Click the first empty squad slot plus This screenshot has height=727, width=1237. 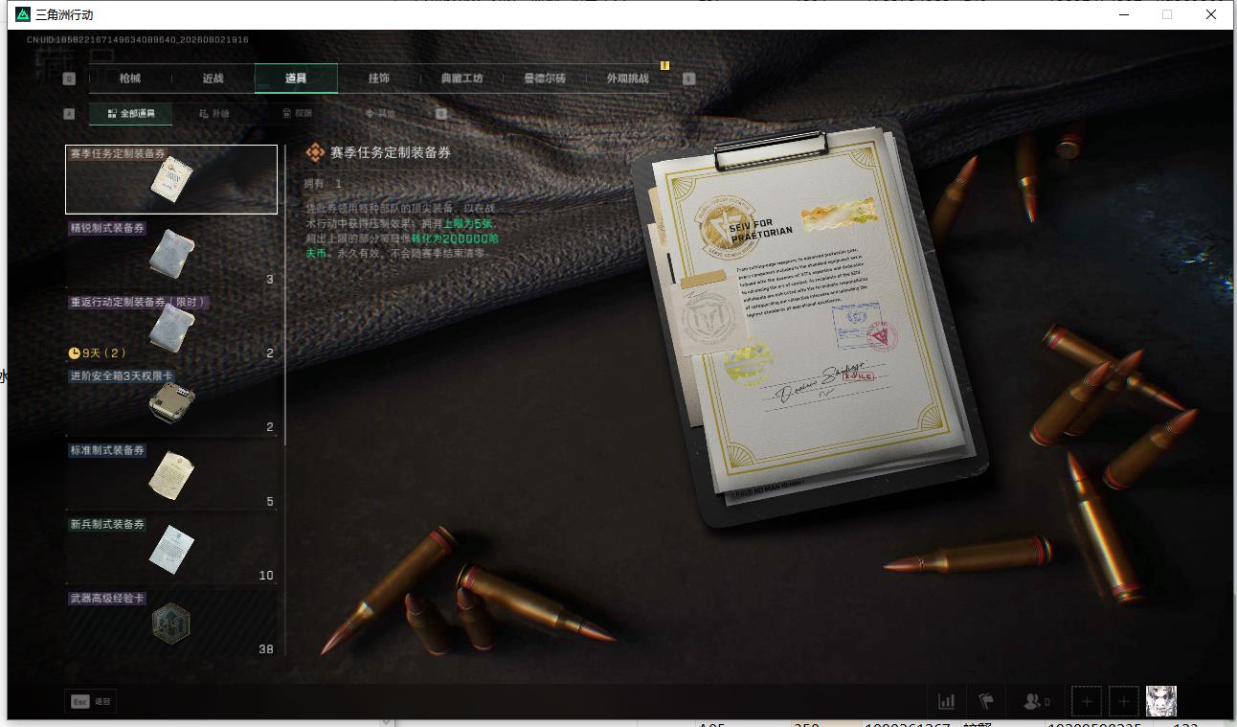pos(1086,701)
